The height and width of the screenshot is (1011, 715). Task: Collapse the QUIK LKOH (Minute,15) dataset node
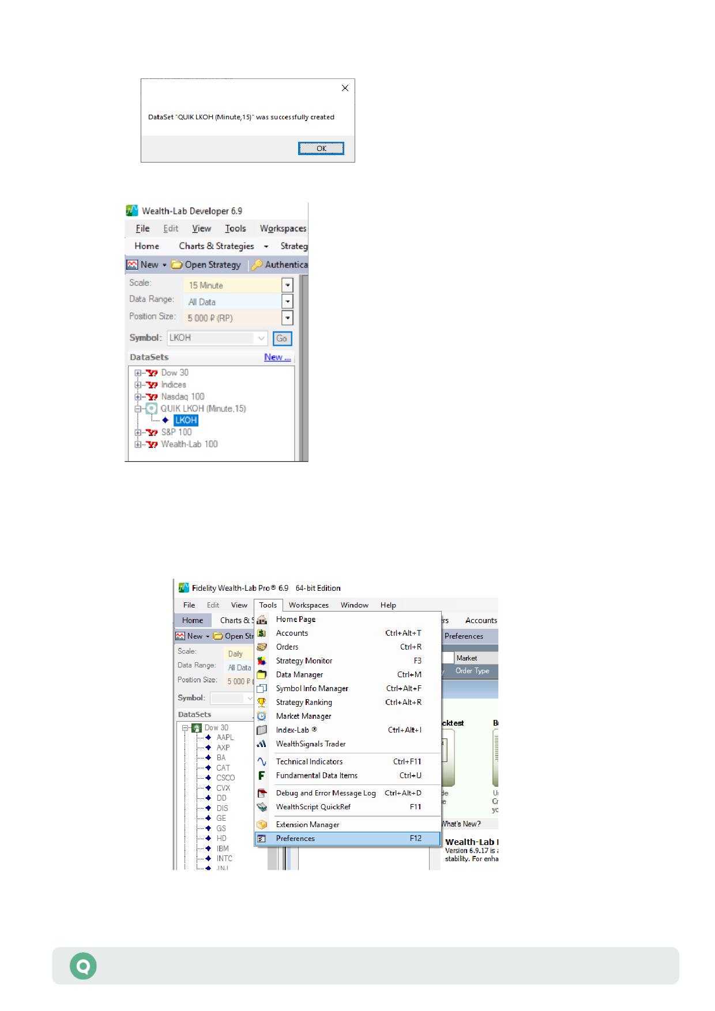pyautogui.click(x=138, y=409)
